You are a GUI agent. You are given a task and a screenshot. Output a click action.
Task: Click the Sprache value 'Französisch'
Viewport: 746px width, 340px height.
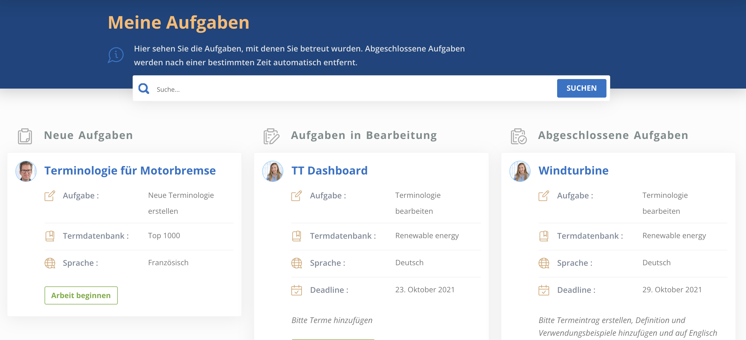168,262
